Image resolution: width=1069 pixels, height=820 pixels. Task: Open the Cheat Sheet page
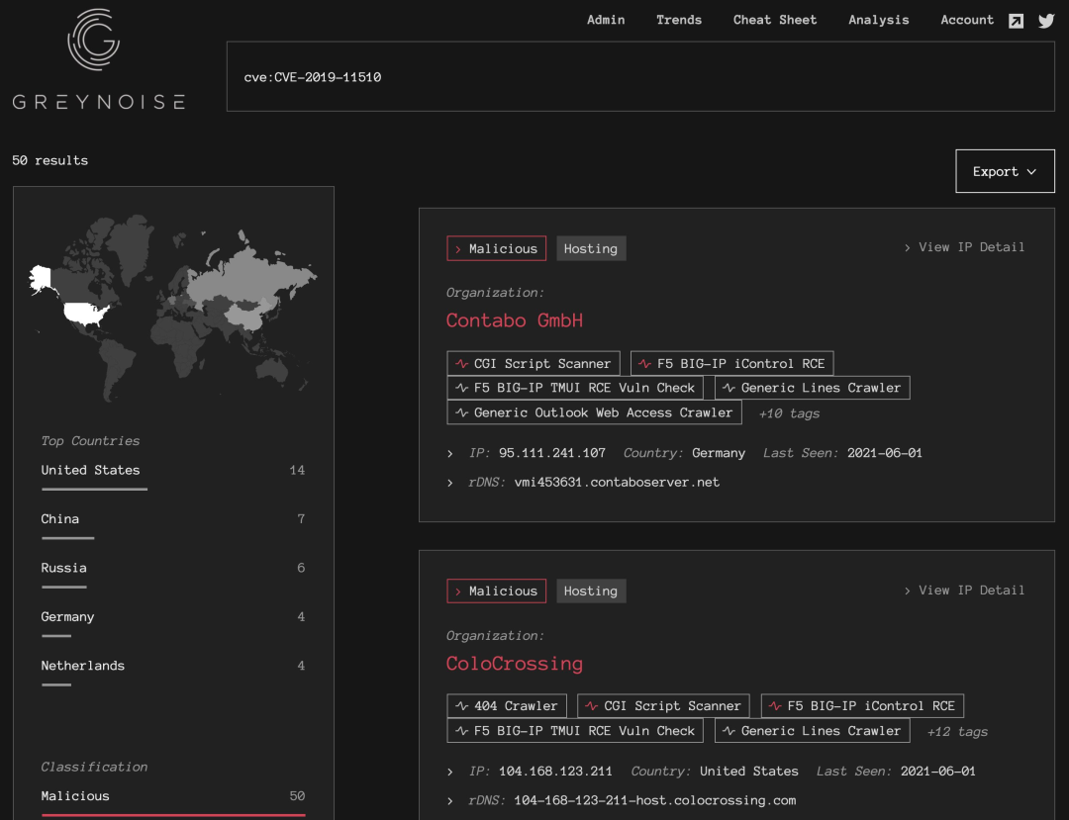(774, 20)
